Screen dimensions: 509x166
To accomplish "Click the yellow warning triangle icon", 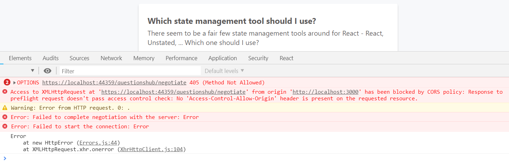I will tap(5, 108).
